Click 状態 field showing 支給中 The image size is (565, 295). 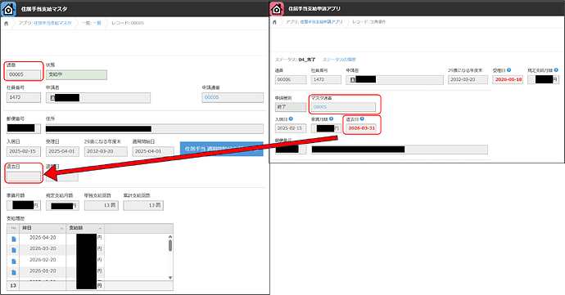click(x=76, y=75)
